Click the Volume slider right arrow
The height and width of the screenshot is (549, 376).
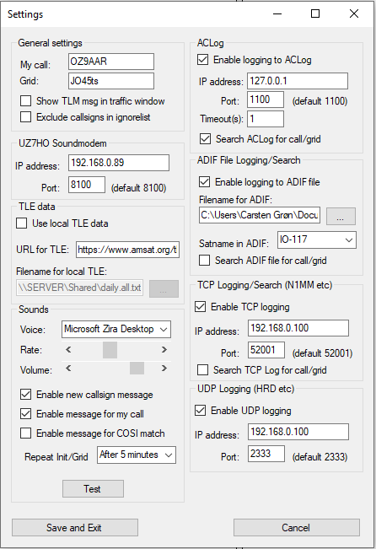[164, 369]
